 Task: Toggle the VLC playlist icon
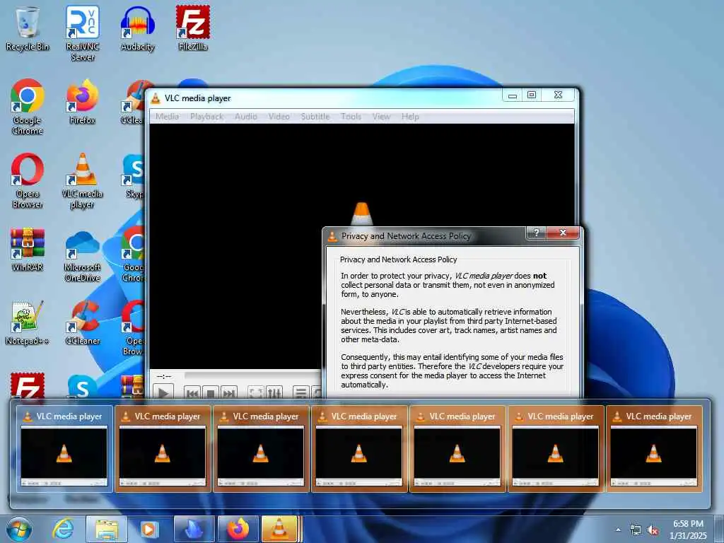[x=301, y=393]
